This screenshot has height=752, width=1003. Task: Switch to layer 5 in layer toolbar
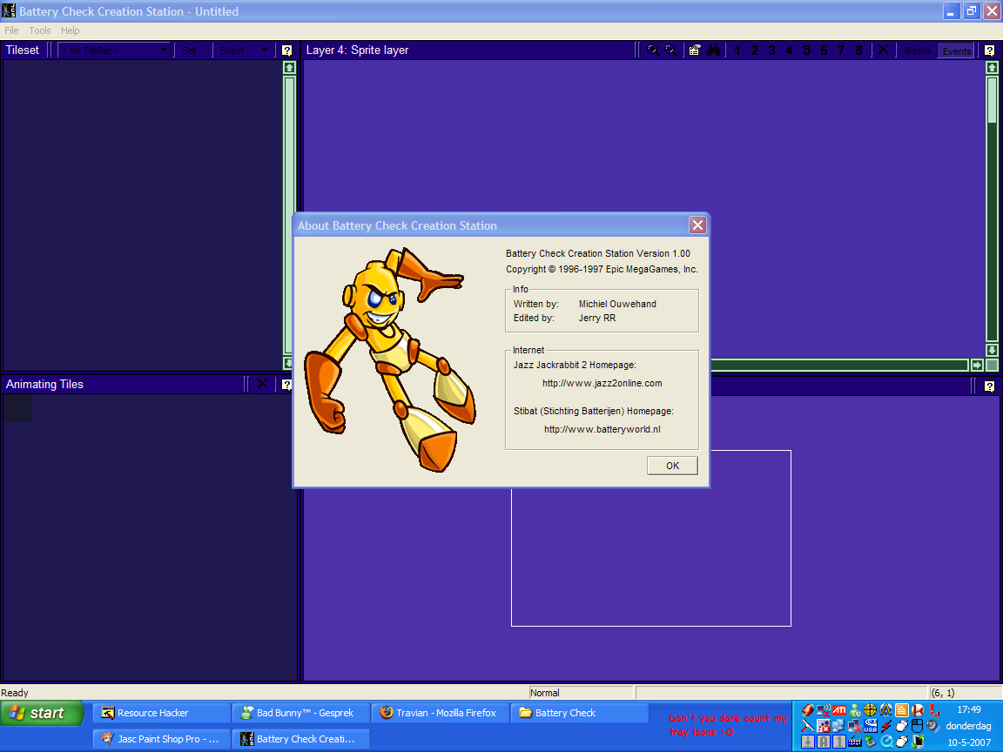(806, 50)
